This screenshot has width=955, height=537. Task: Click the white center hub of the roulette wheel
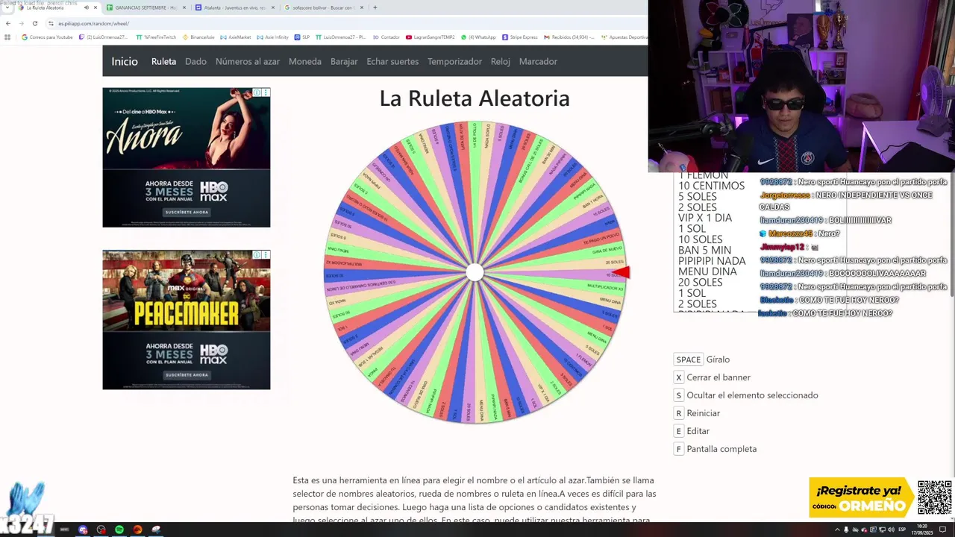475,272
